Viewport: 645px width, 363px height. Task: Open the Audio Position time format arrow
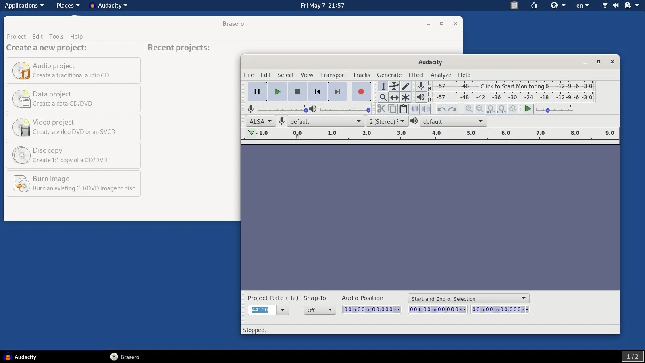[399, 310]
